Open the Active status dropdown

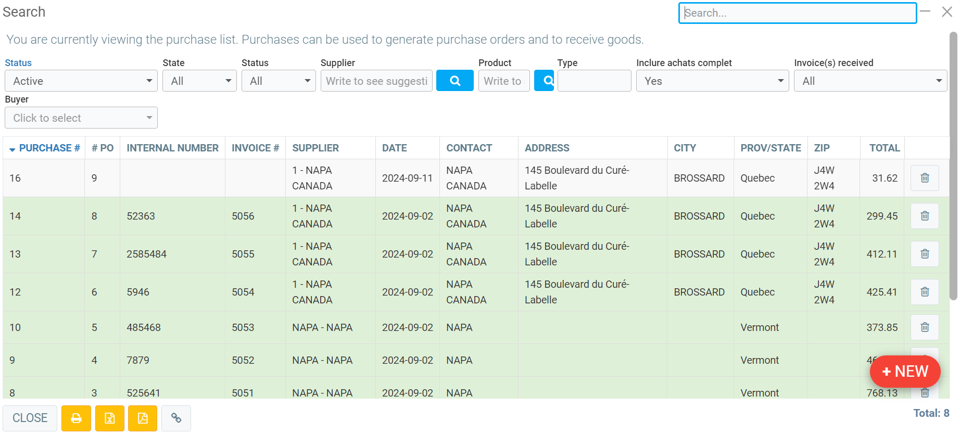tap(81, 81)
